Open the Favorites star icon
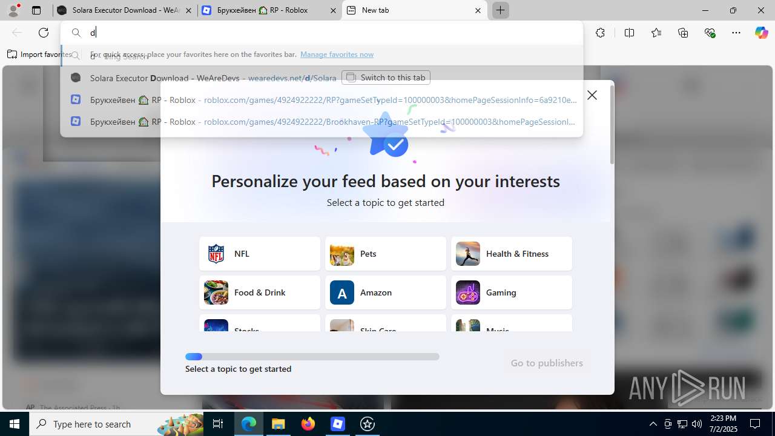 656,33
